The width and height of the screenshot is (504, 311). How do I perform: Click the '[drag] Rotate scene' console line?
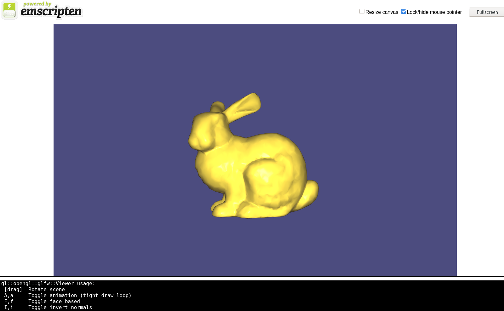[x=35, y=289]
